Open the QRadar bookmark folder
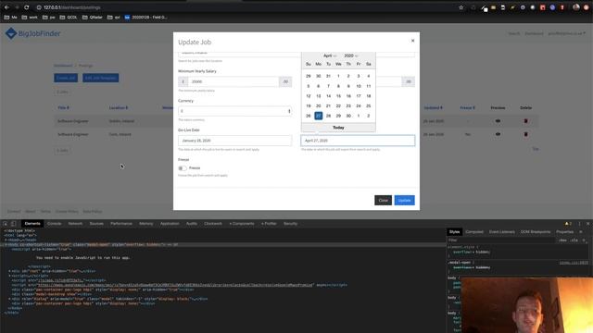Image resolution: width=593 pixels, height=333 pixels. 93,18
